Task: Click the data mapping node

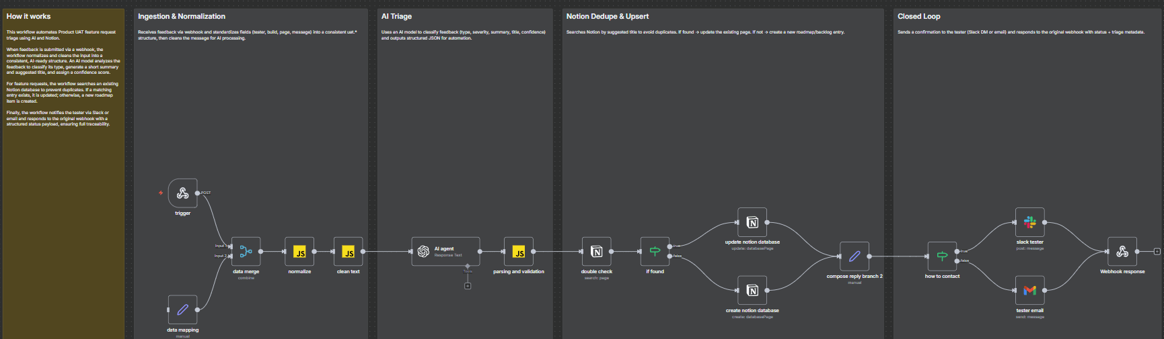Action: pyautogui.click(x=182, y=309)
